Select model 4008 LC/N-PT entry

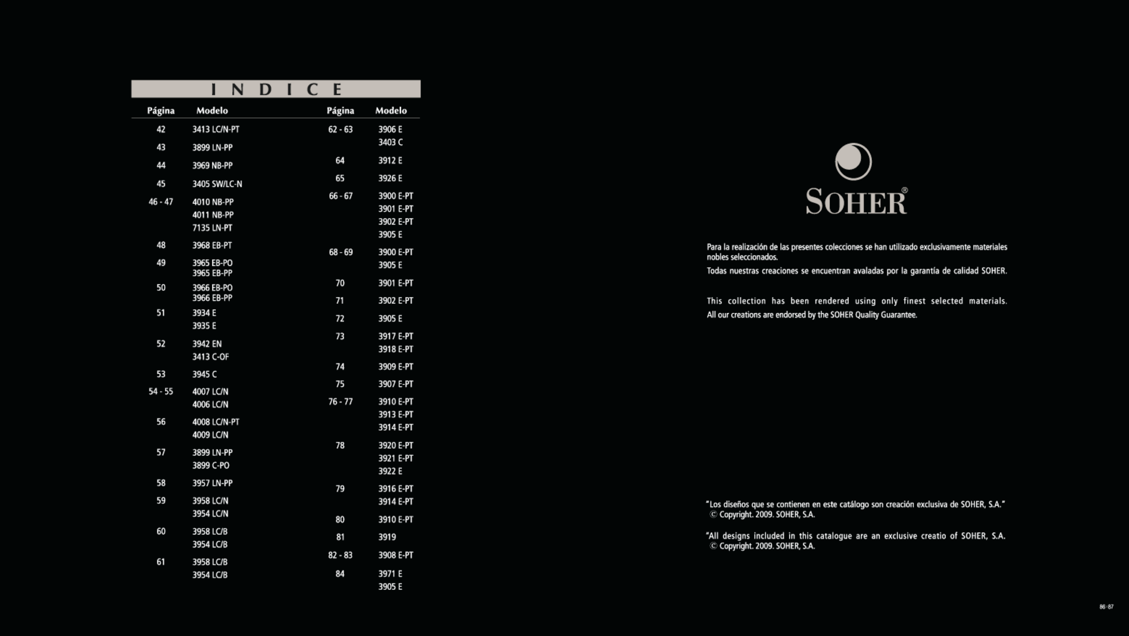[x=215, y=422]
